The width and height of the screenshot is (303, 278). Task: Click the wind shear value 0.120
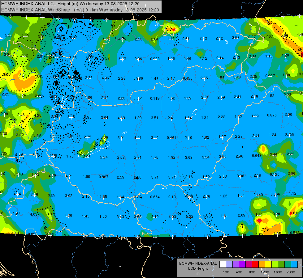pyautogui.click(x=275, y=175)
